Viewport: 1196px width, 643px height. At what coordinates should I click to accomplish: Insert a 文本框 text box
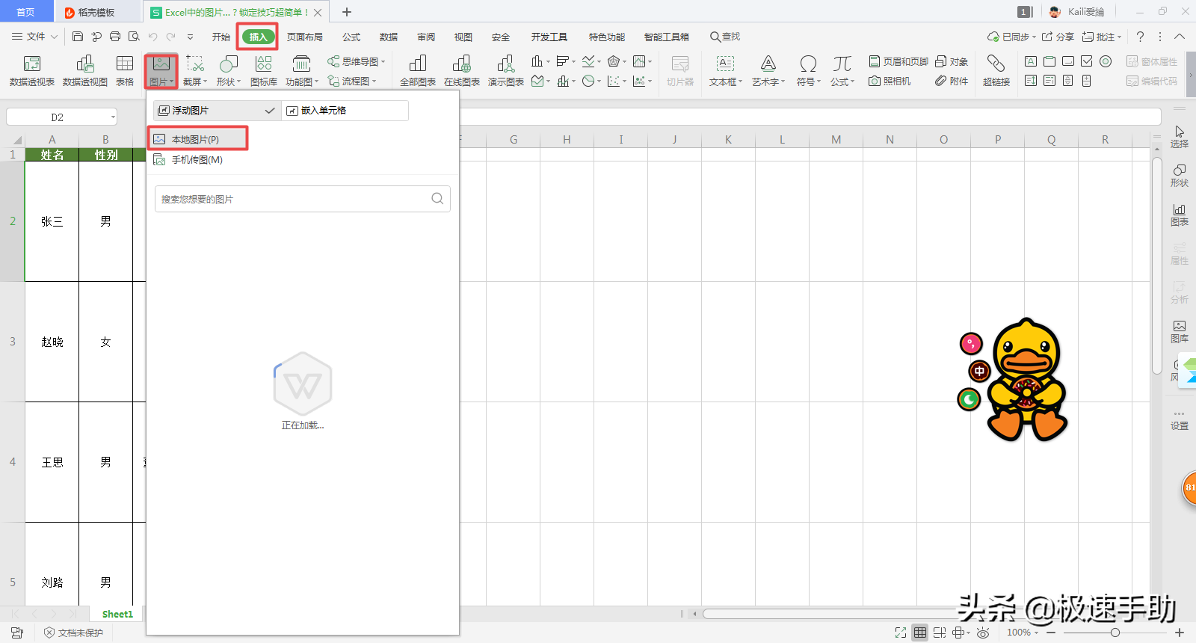[725, 71]
